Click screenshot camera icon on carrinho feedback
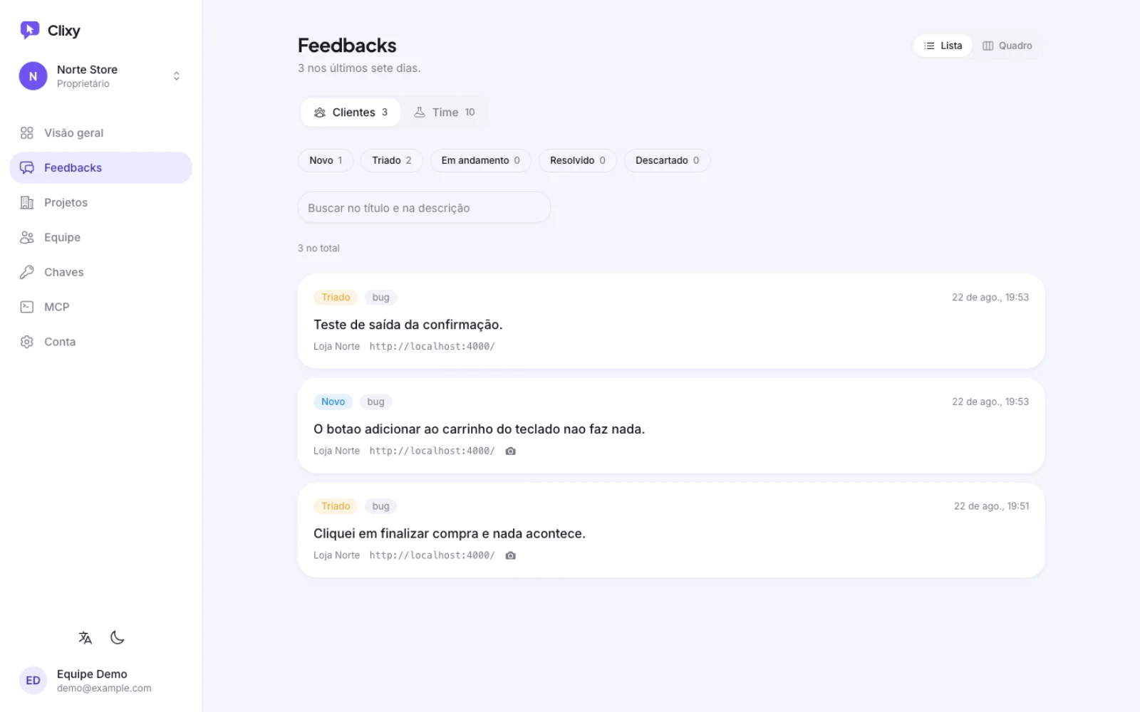 [x=510, y=451]
